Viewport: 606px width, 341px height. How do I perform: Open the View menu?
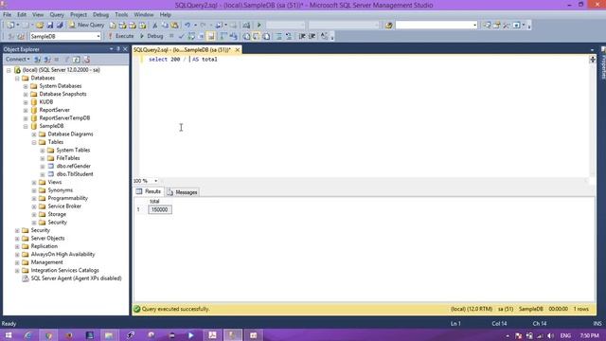38,15
